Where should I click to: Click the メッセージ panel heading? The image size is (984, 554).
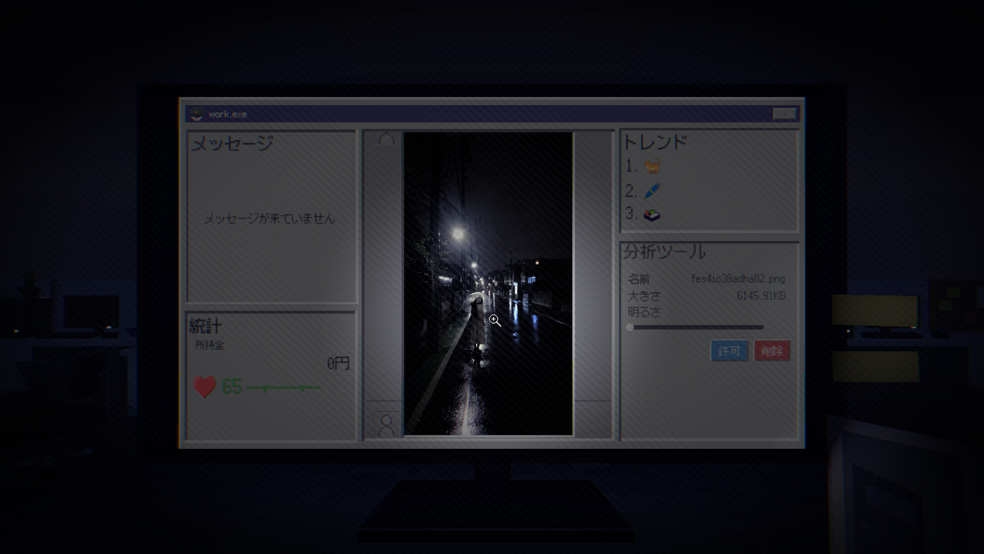233,144
